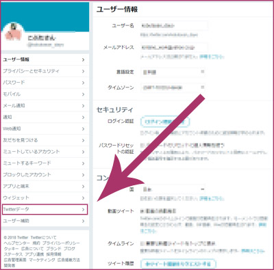Open the メール通知 settings
The image size is (274, 270).
coord(45,106)
